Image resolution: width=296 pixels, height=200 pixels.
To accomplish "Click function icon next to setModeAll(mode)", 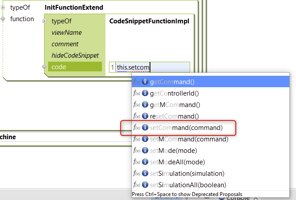I will 137,162.
